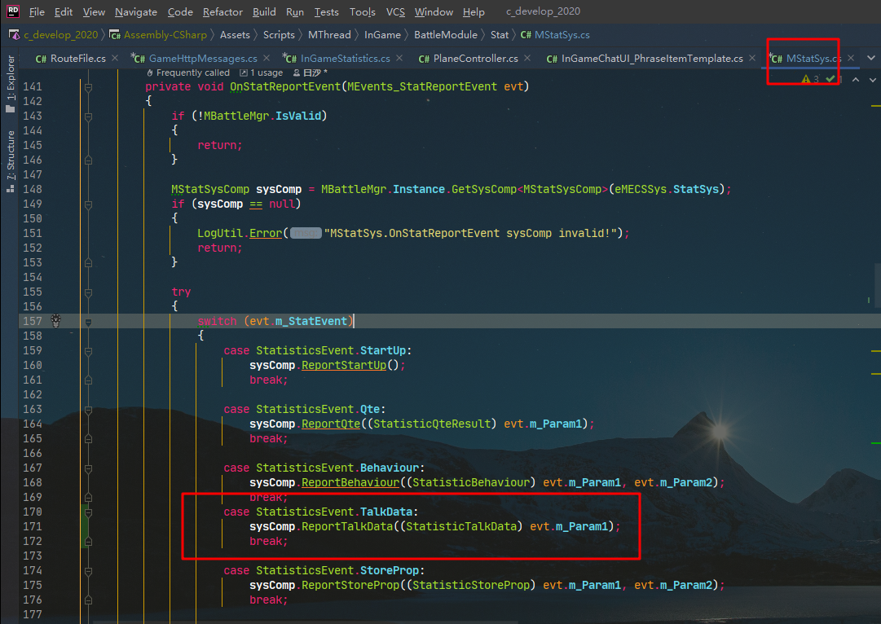Image resolution: width=881 pixels, height=624 pixels.
Task: Click MThread breadcrumb
Action: tap(329, 35)
